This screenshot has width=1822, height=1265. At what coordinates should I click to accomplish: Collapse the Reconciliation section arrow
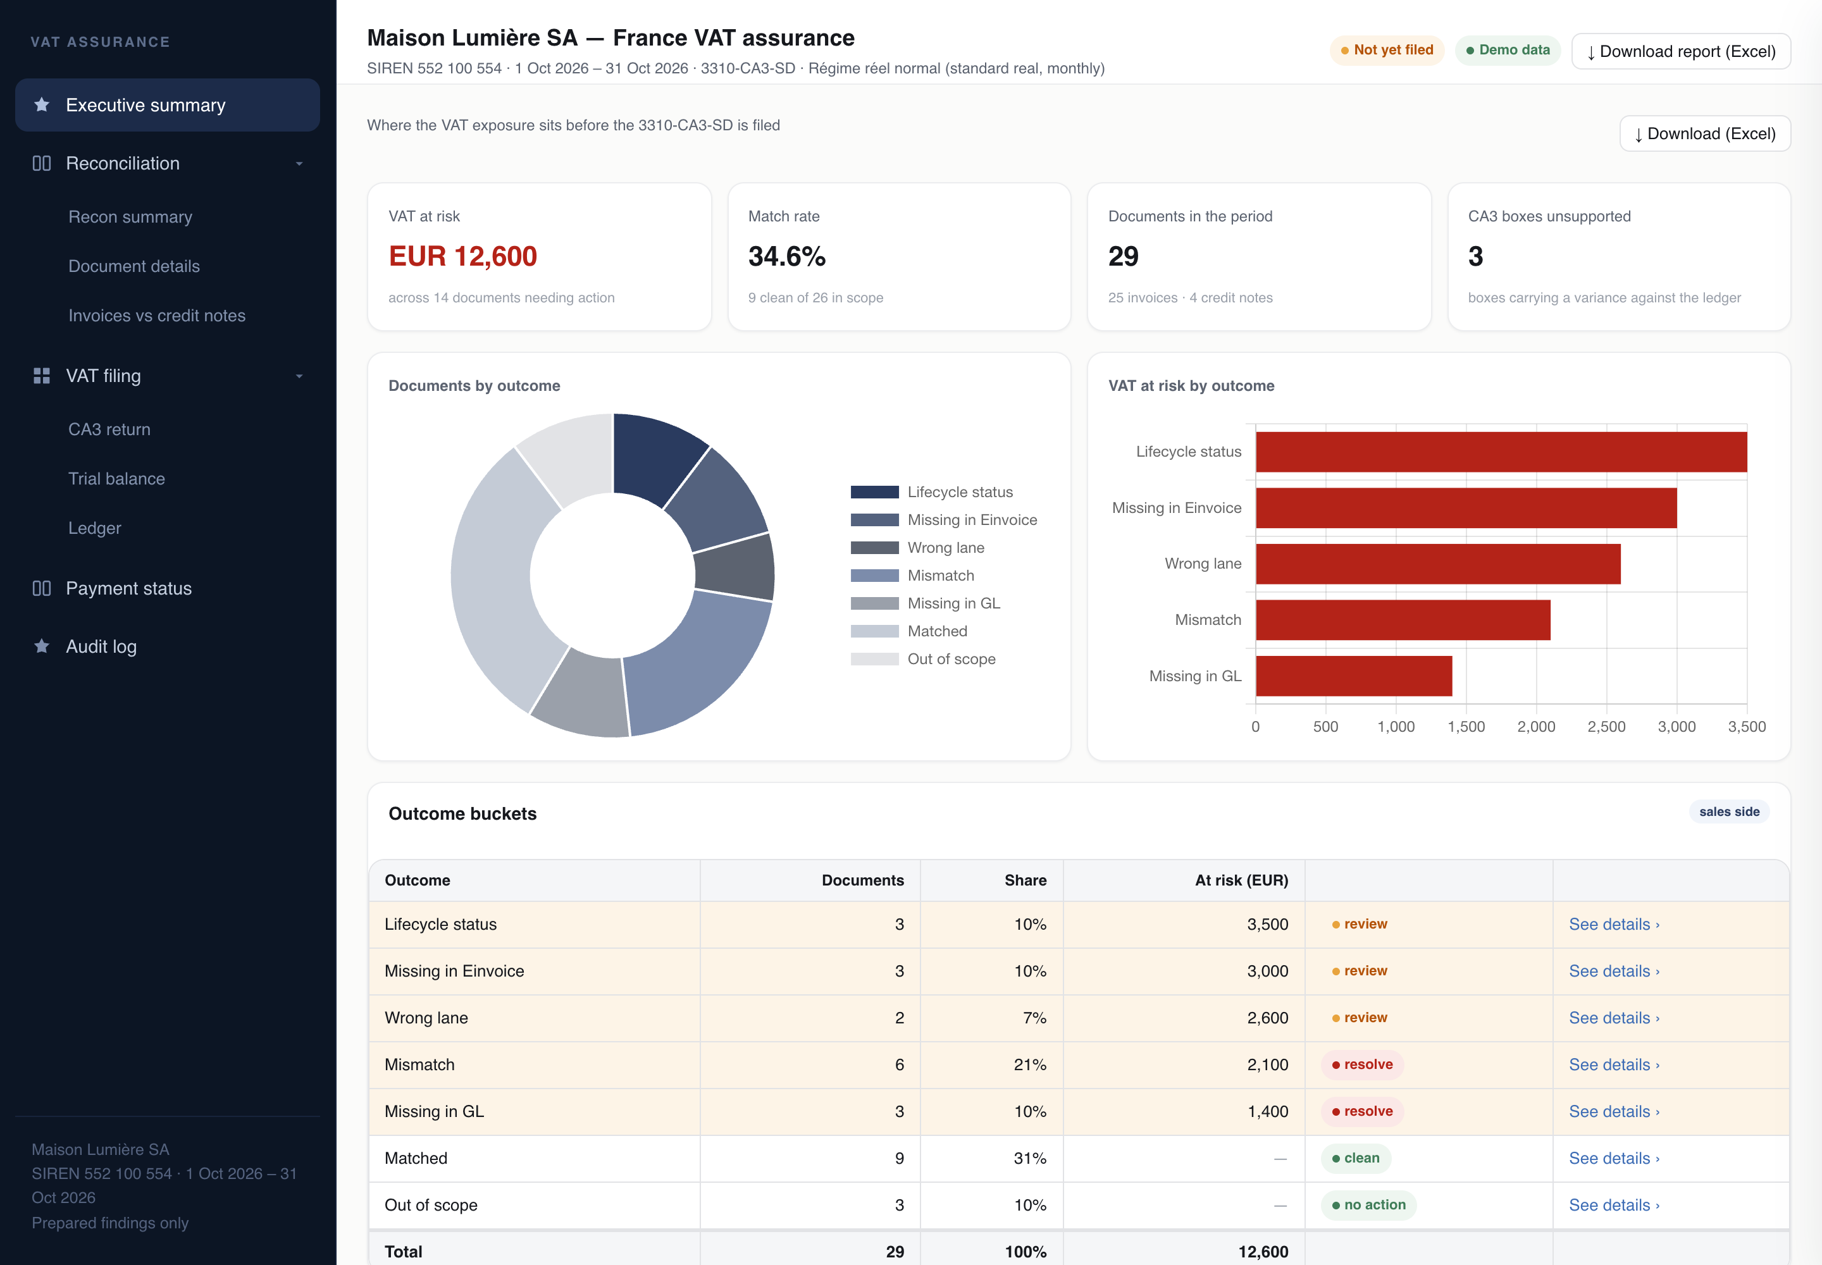click(x=299, y=164)
